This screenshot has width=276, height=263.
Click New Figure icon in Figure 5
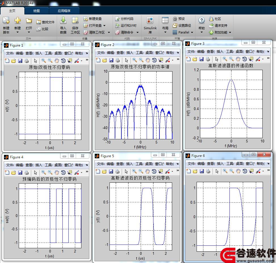[98, 171]
